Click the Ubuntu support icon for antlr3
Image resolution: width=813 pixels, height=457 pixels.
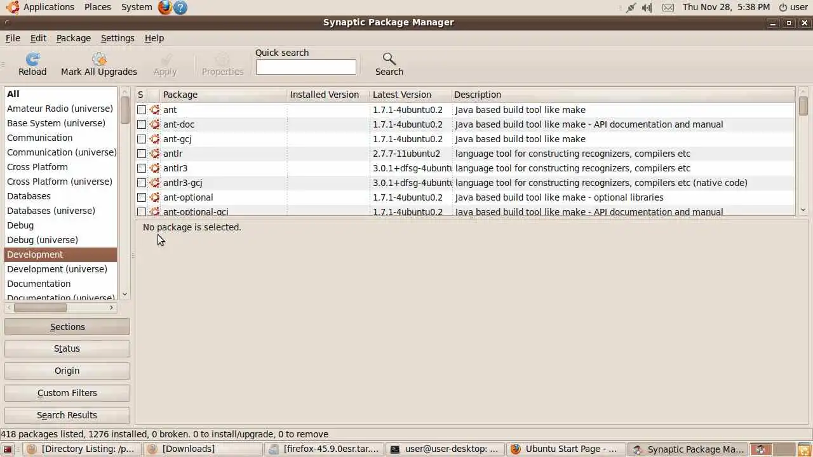click(x=154, y=168)
